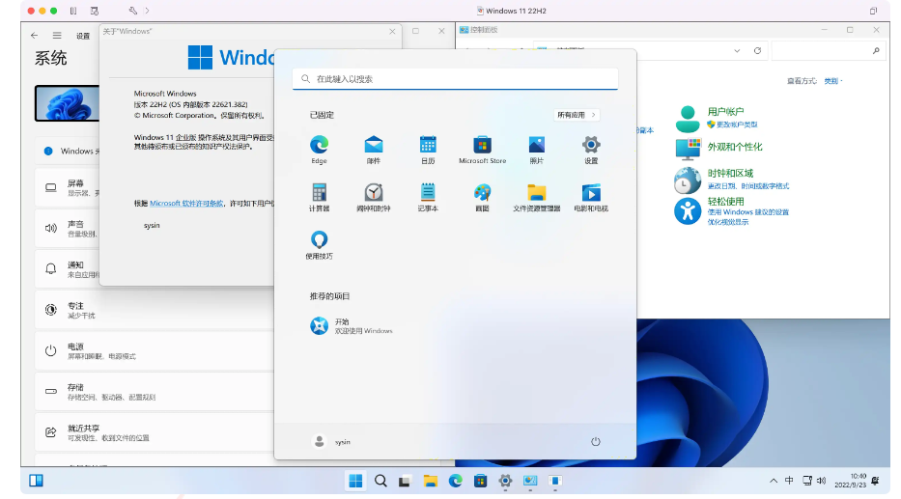Screen dimensions: 901x499
Task: Click 使用 Windows 建议的设置 link
Action: point(747,212)
